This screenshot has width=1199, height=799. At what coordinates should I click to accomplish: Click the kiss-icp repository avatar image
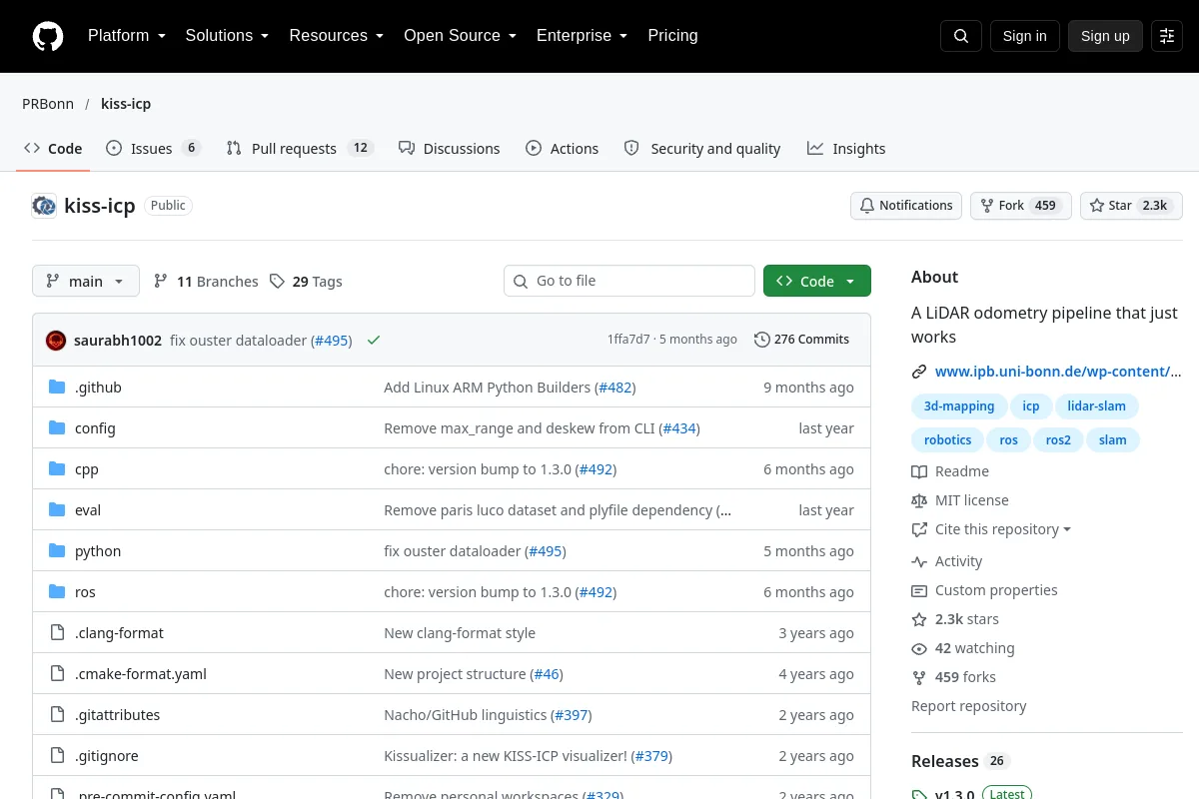click(44, 206)
